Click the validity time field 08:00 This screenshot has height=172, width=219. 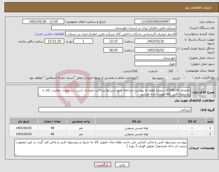(113, 50)
